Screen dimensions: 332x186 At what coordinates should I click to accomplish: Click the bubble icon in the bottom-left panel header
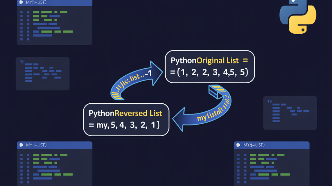[21, 145]
